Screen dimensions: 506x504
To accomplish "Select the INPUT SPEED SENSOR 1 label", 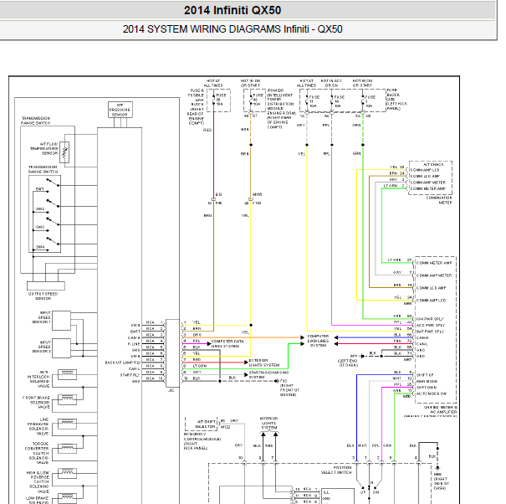I will (x=41, y=317).
